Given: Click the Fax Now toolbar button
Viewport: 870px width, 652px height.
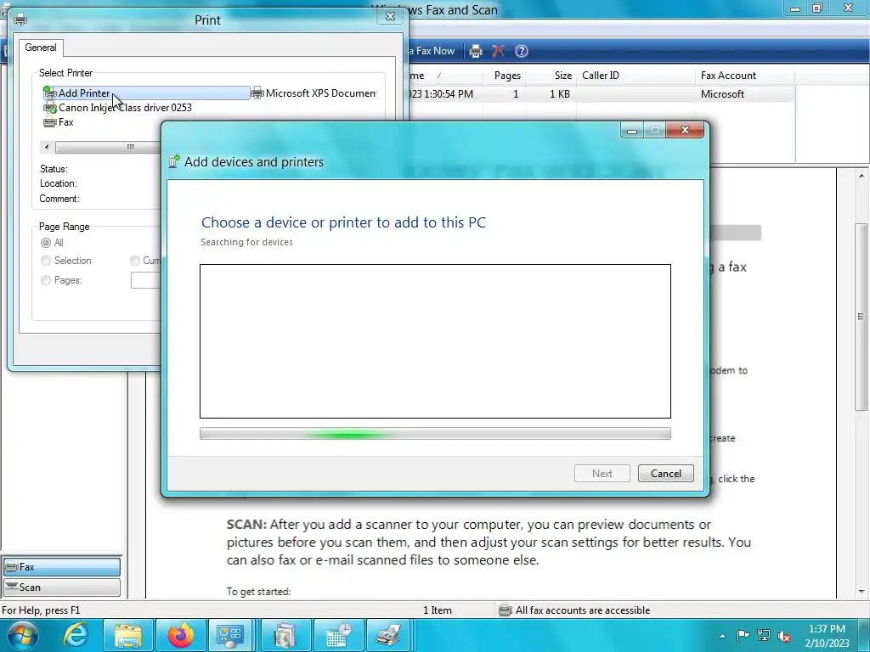Looking at the screenshot, I should click(432, 51).
